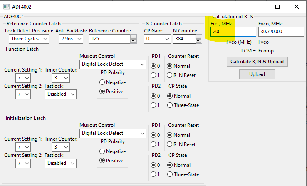Open Initialization Latch Fastlock dropdown
Viewport: 307px width, 186px height.
60,163
